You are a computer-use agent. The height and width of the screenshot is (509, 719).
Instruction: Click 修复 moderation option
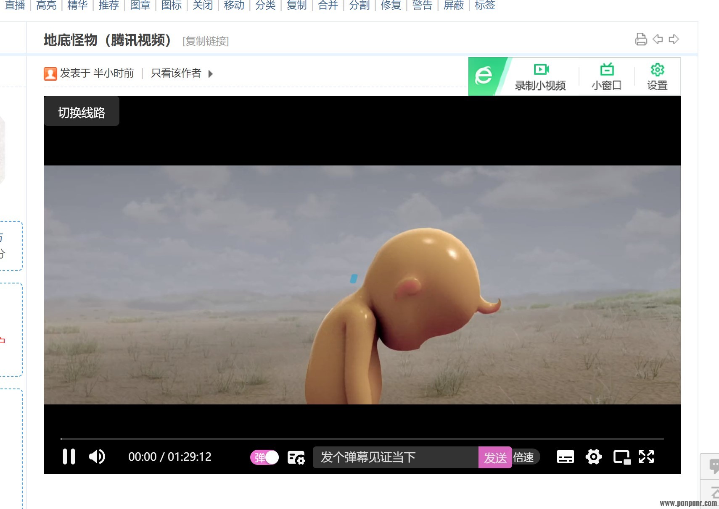[x=391, y=5]
